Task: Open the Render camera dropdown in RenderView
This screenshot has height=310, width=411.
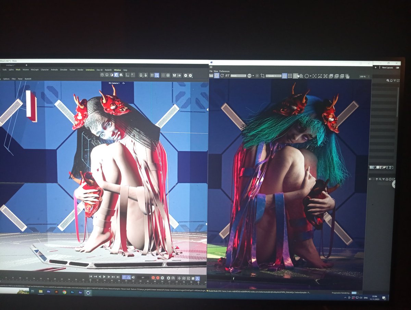Action: point(274,76)
